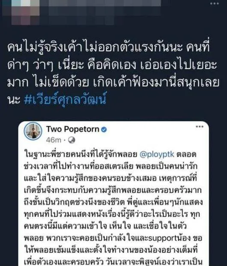Open the tweet's three-dot options menu
Image resolution: width=227 pixels, height=266 pixels.
pyautogui.click(x=214, y=3)
